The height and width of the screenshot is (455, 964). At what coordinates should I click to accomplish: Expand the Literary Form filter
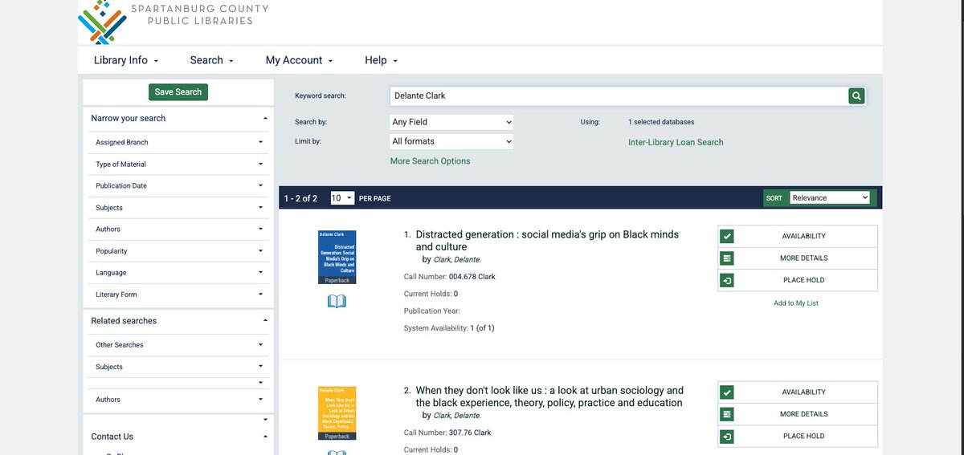178,295
